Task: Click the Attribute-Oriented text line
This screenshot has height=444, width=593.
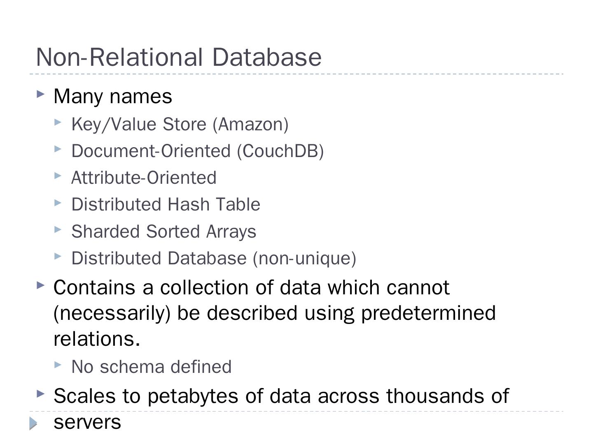Action: click(x=144, y=178)
